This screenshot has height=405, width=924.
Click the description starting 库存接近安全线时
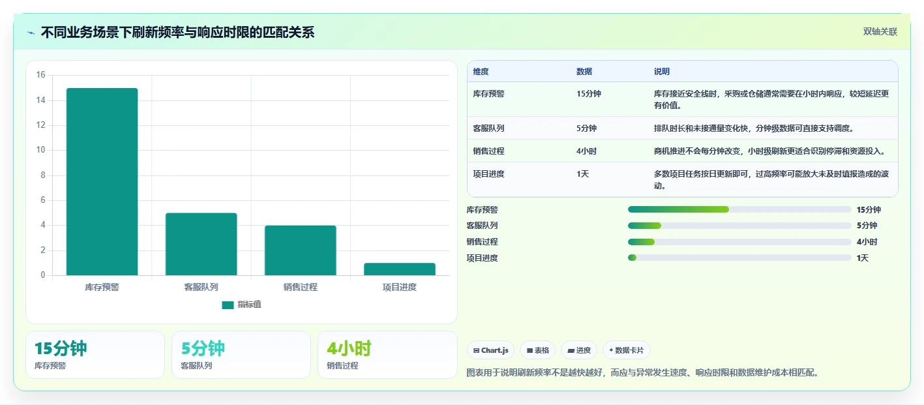pyautogui.click(x=771, y=99)
